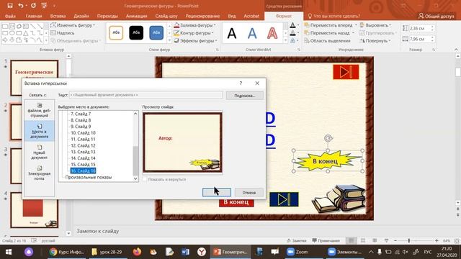Choose 'файлом, веб-страницей' link option

click(x=39, y=110)
